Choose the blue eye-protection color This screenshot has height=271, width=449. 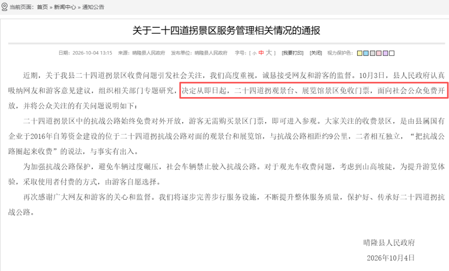tap(366, 53)
